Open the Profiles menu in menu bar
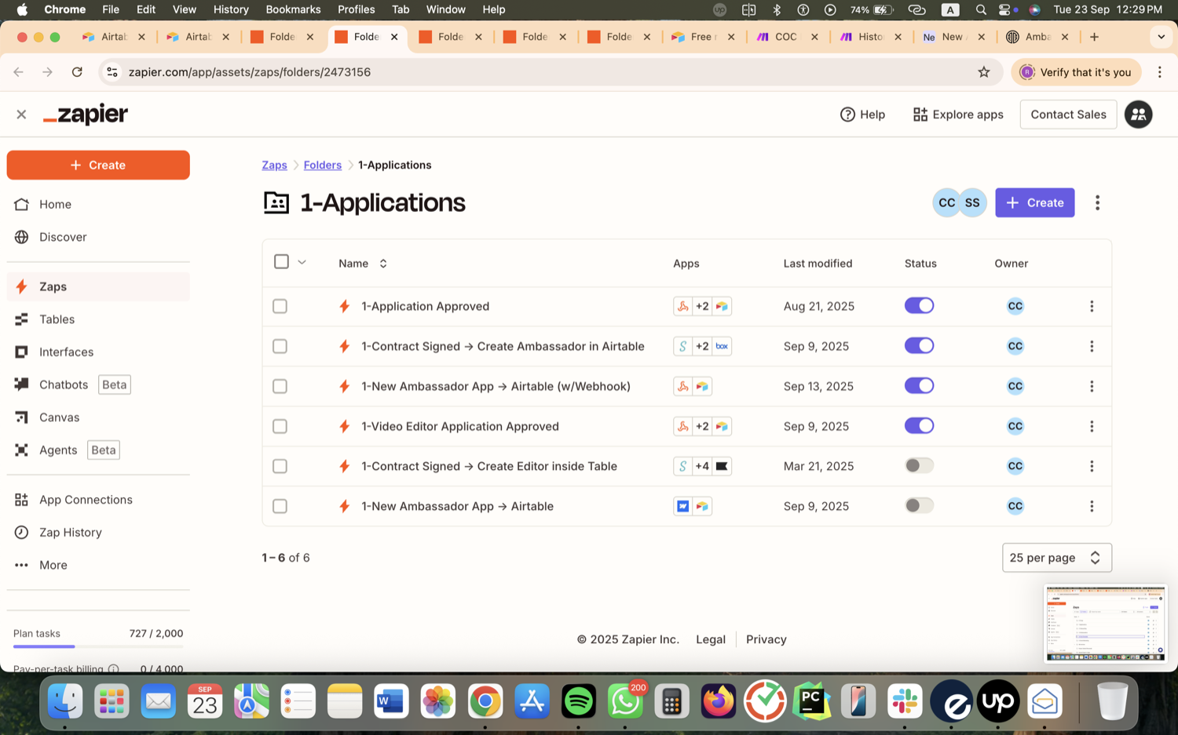1178x735 pixels. pos(356,9)
